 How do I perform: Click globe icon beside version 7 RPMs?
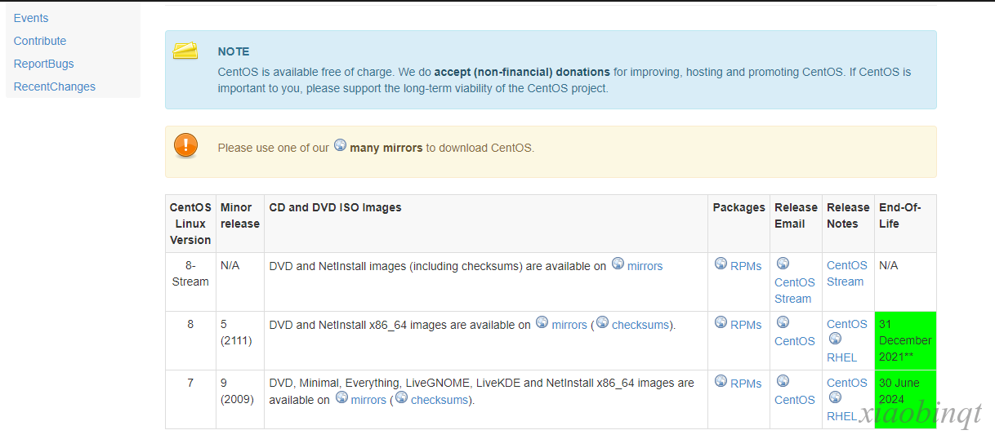point(721,381)
